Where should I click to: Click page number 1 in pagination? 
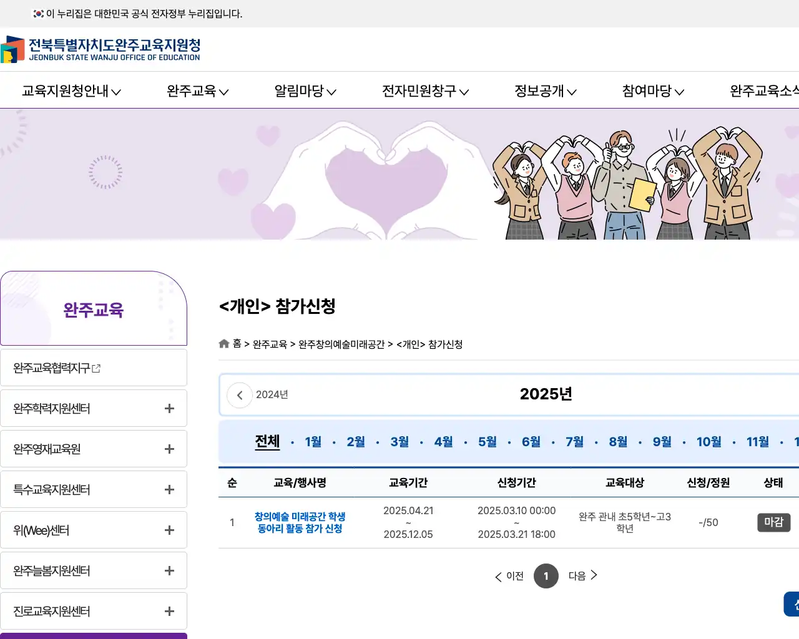546,576
